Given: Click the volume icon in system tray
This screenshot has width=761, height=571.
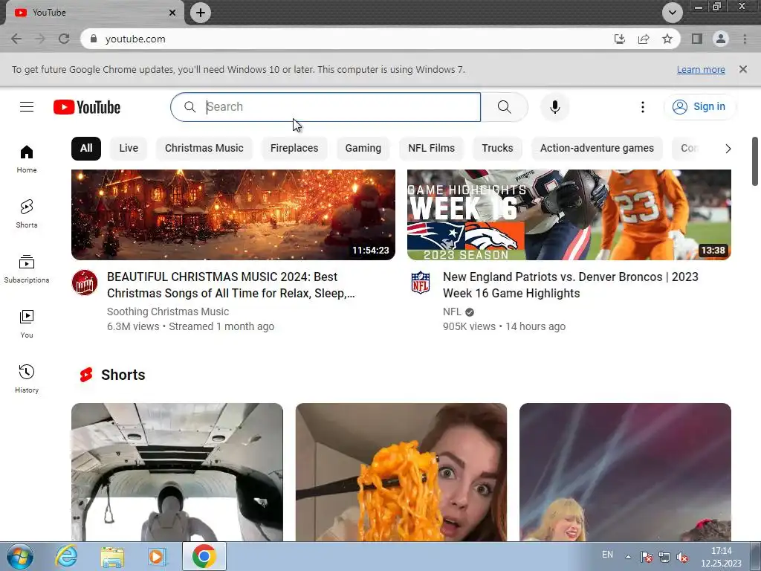Looking at the screenshot, I should (682, 557).
